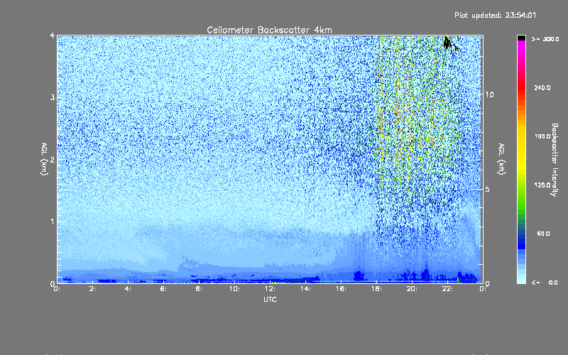Click the 2 km tick label on left axis
Viewport: 568px width, 355px height.
[x=53, y=160]
